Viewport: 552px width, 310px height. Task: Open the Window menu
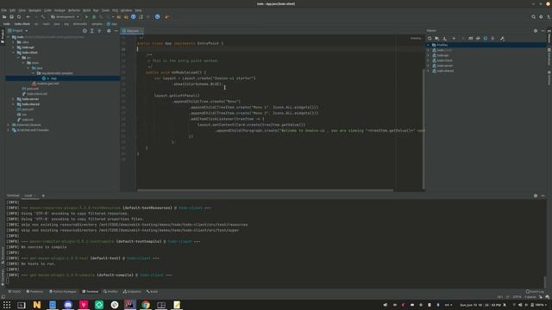point(126,10)
